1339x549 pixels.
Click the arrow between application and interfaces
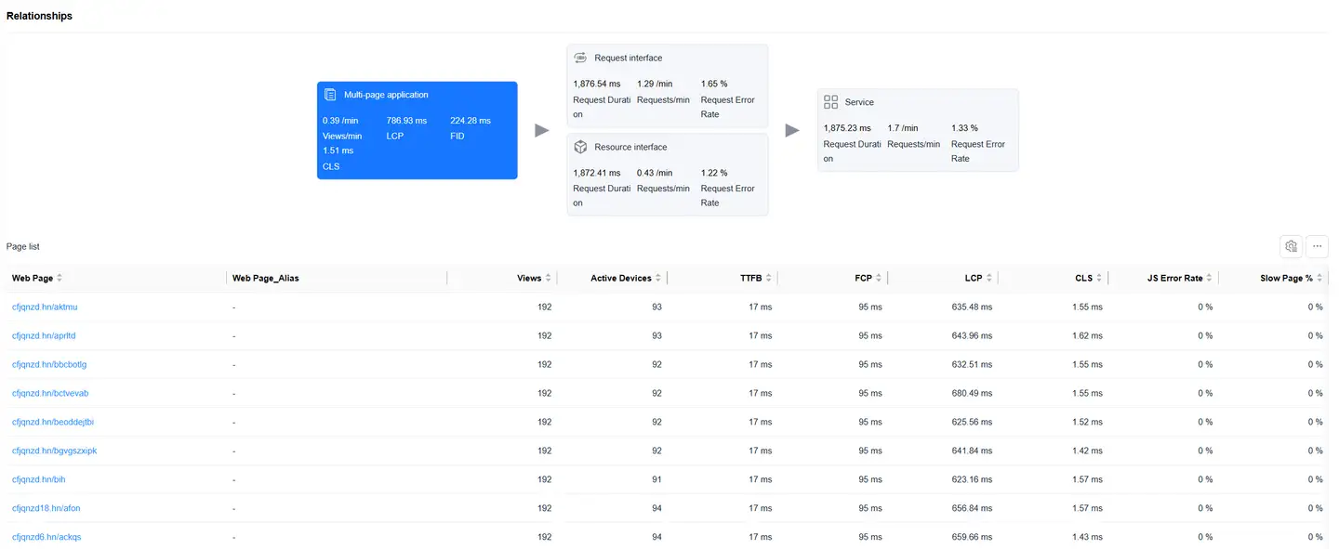coord(542,130)
